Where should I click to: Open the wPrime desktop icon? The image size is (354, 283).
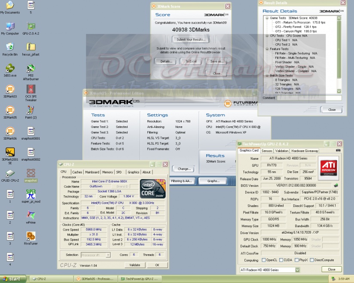pos(31,215)
